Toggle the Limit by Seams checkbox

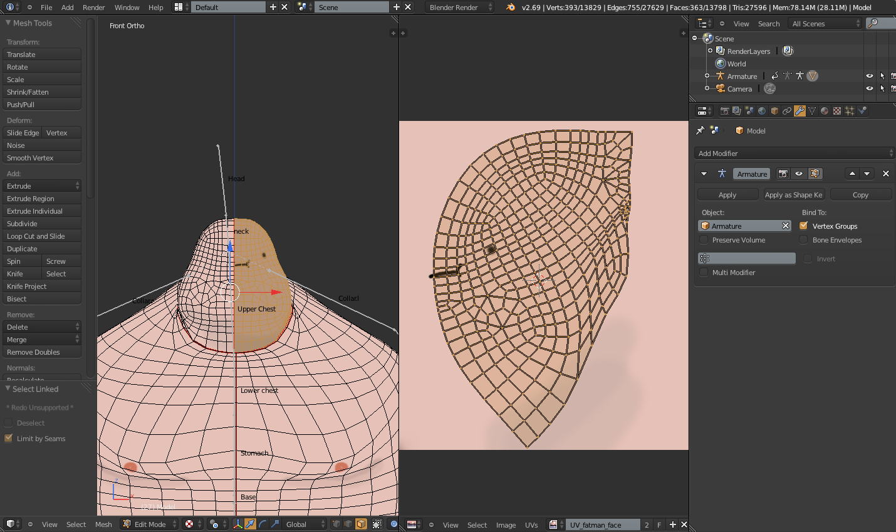click(9, 438)
